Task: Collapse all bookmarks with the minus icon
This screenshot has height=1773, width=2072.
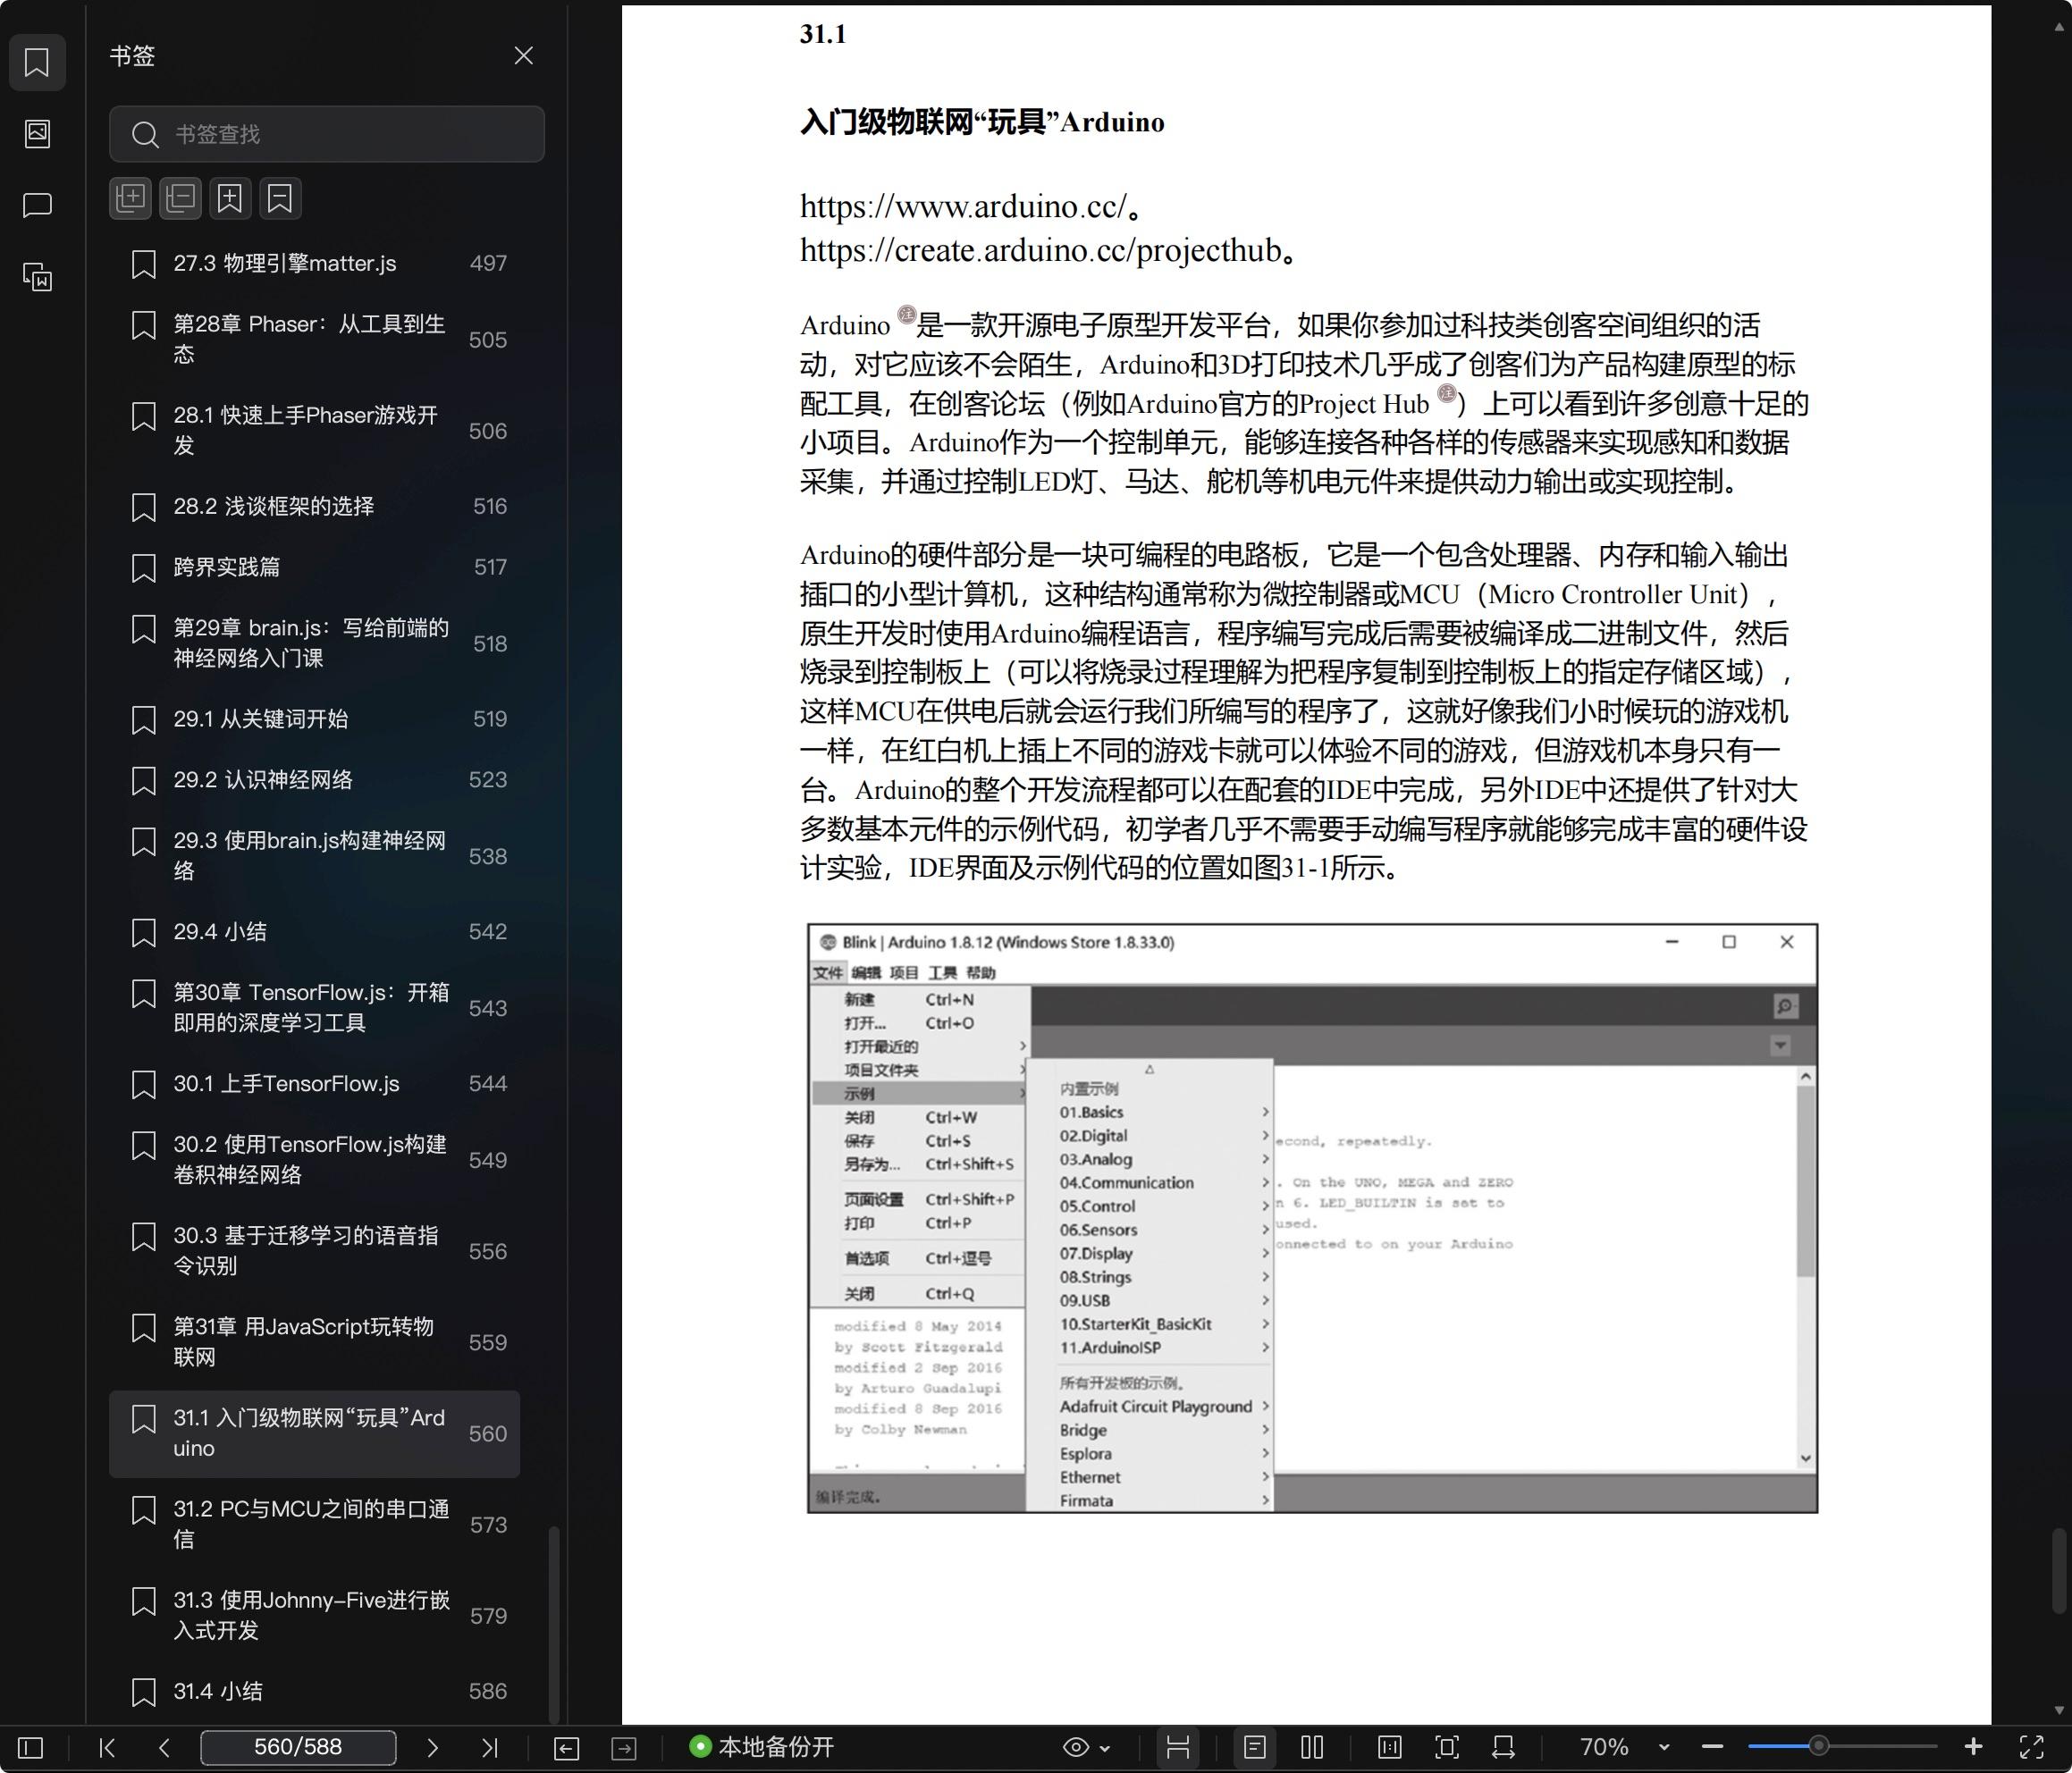Action: coord(181,198)
